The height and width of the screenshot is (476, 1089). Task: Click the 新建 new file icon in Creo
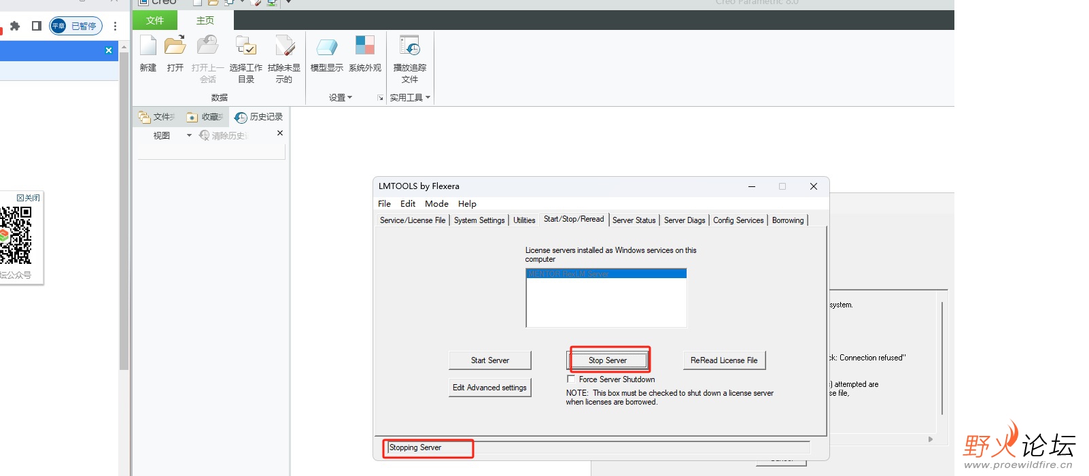(x=148, y=46)
